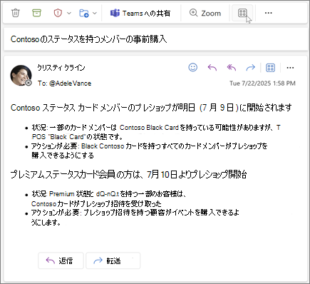React with the smiley face icon
The image size is (310, 284).
(192, 67)
